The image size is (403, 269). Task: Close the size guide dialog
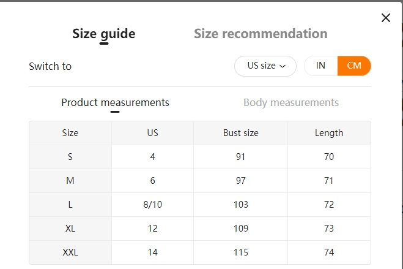(x=386, y=18)
